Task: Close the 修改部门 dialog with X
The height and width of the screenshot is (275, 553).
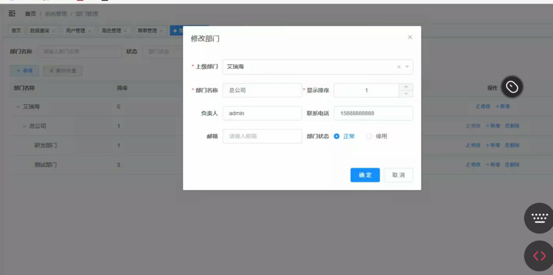Action: point(410,38)
